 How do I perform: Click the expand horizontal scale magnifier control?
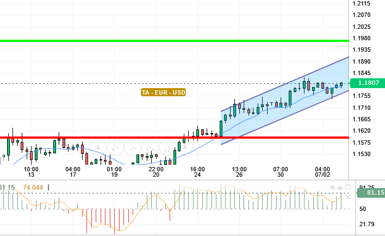point(150,147)
